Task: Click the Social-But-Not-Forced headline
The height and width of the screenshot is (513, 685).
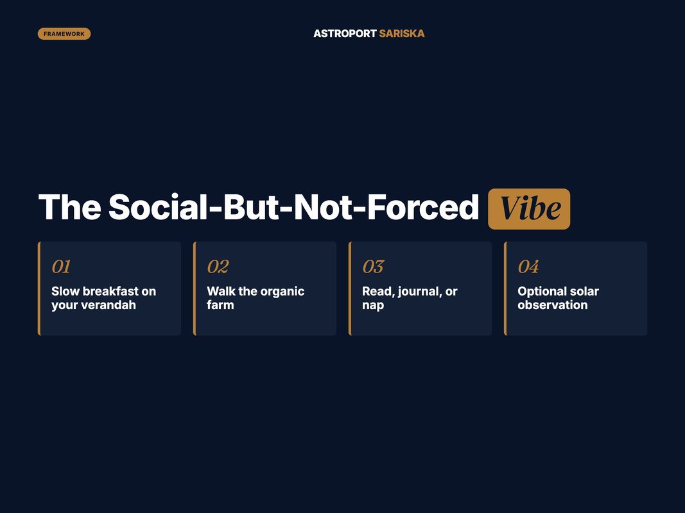Action: tap(293, 206)
